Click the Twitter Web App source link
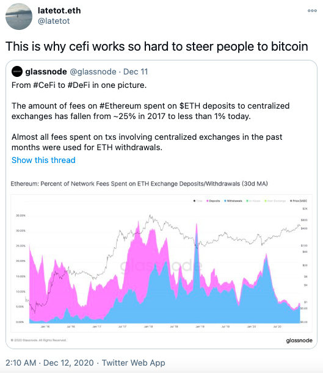Image resolution: width=323 pixels, height=373 pixels. pyautogui.click(x=134, y=363)
